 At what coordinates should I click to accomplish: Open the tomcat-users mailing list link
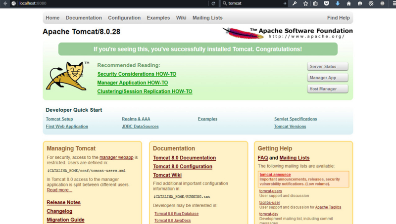click(270, 191)
